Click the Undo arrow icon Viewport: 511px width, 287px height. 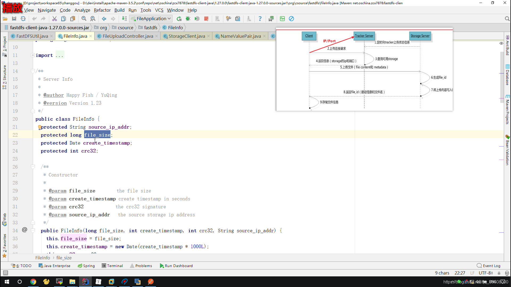34,19
